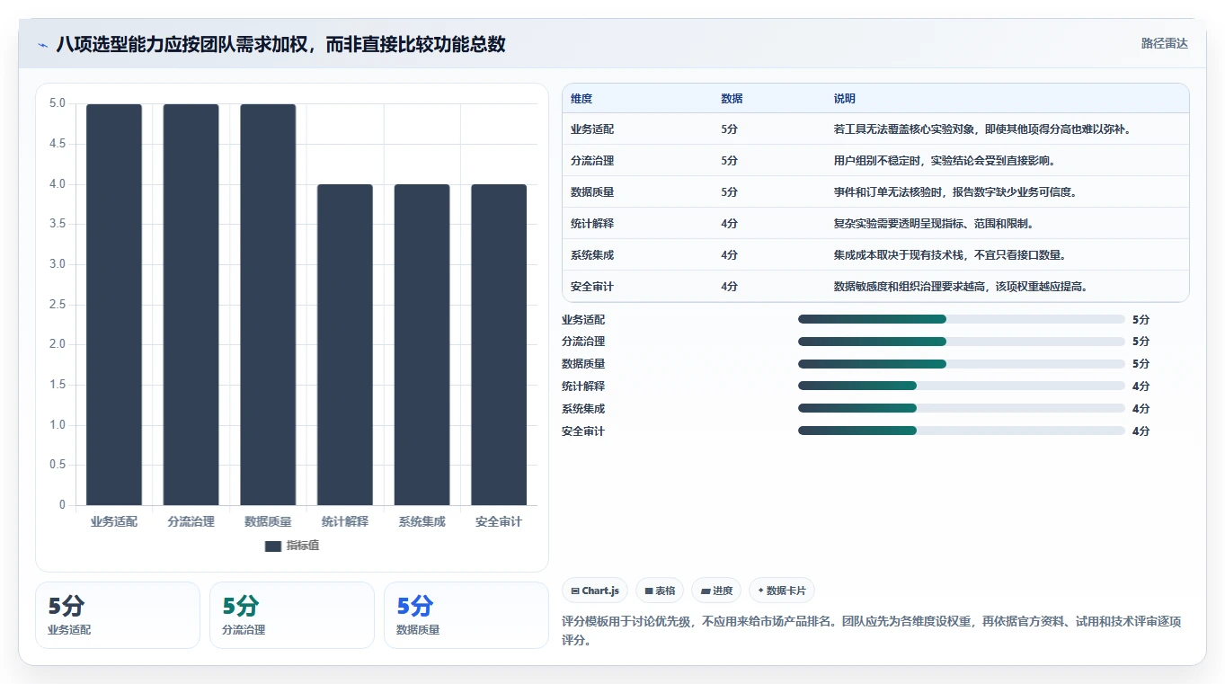Click the 系统集成 x-axis label
Screen dimensions: 1225x684
coord(422,522)
